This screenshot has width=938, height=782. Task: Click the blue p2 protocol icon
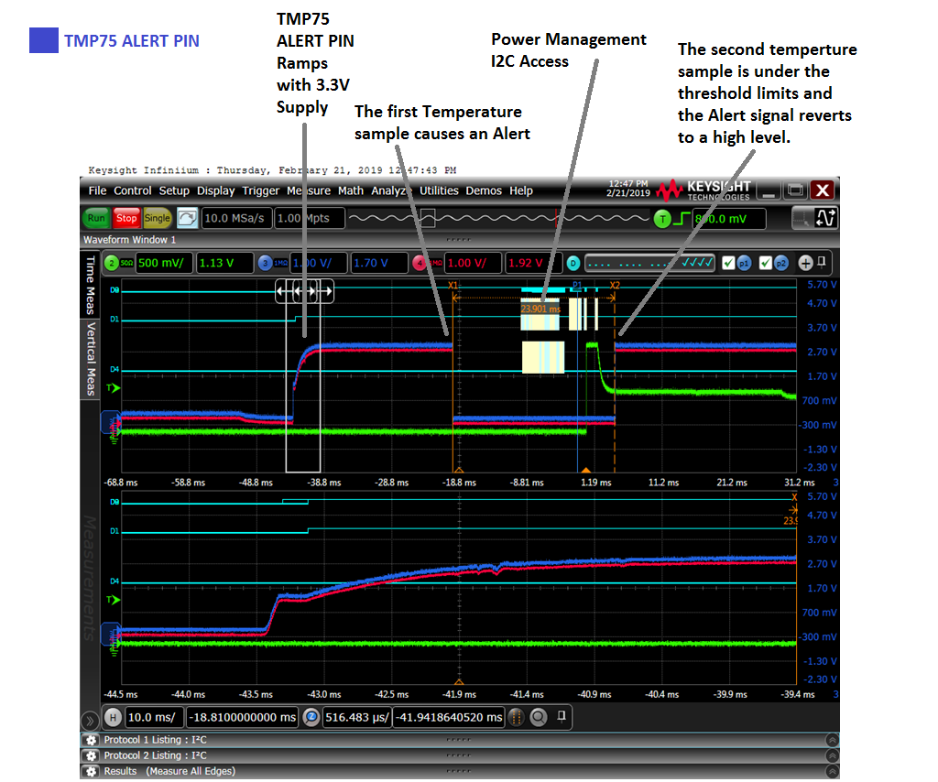point(781,263)
